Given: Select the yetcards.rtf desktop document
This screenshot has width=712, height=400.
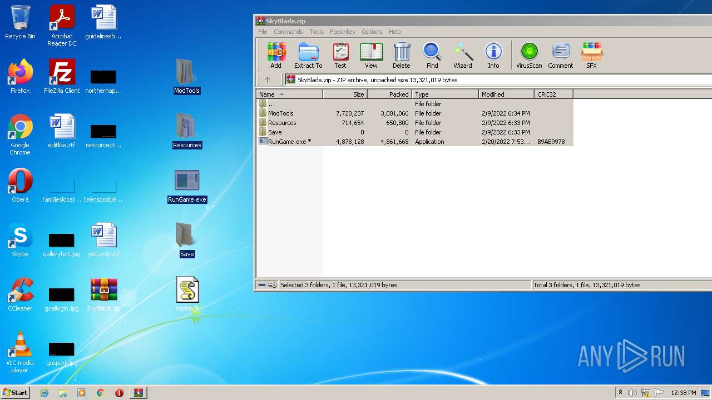Looking at the screenshot, I should coord(103,240).
